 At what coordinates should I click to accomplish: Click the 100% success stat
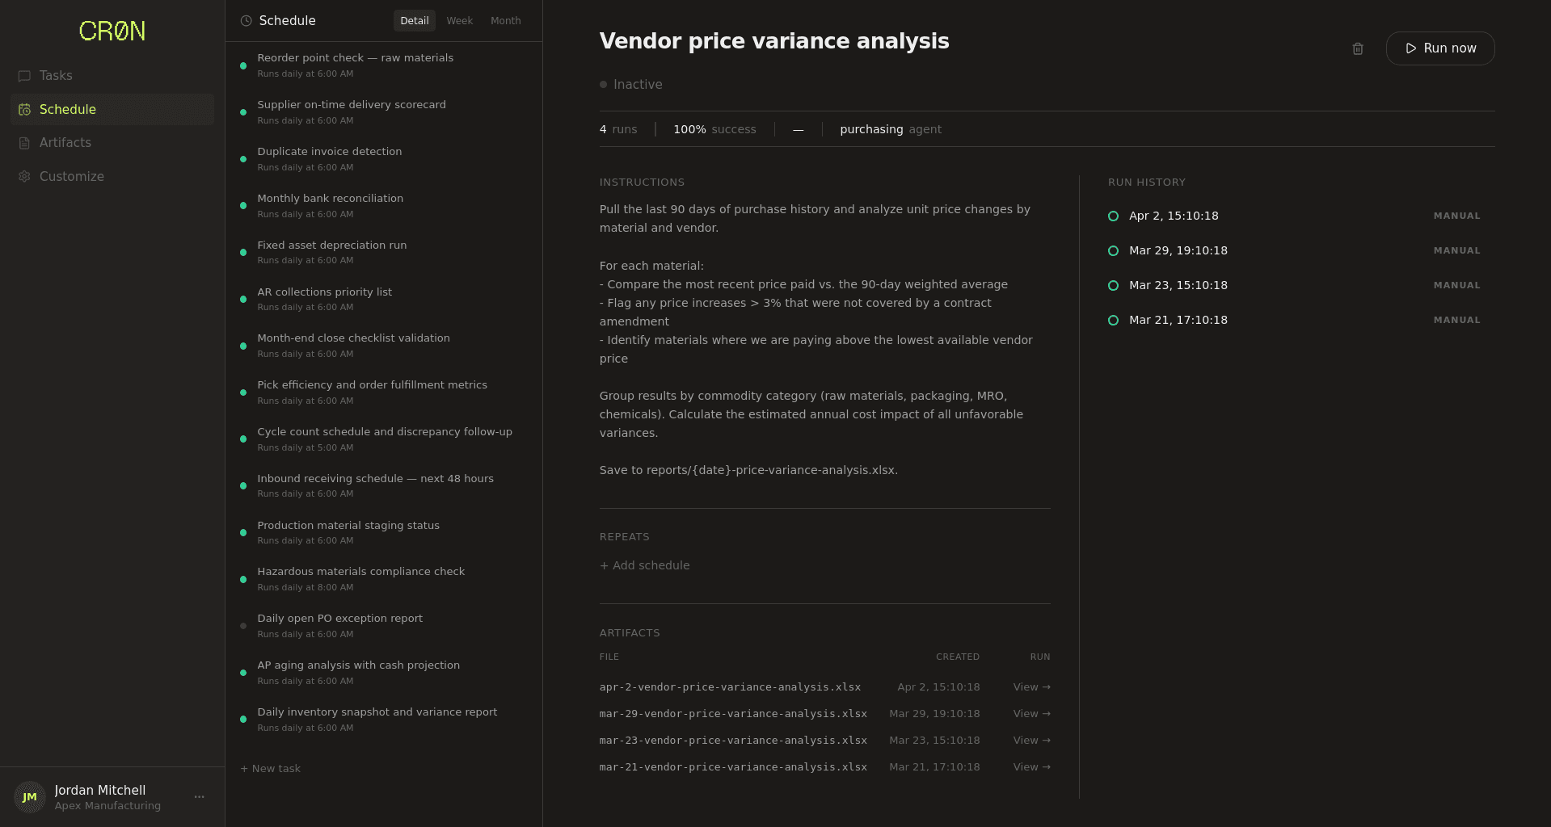coord(714,129)
